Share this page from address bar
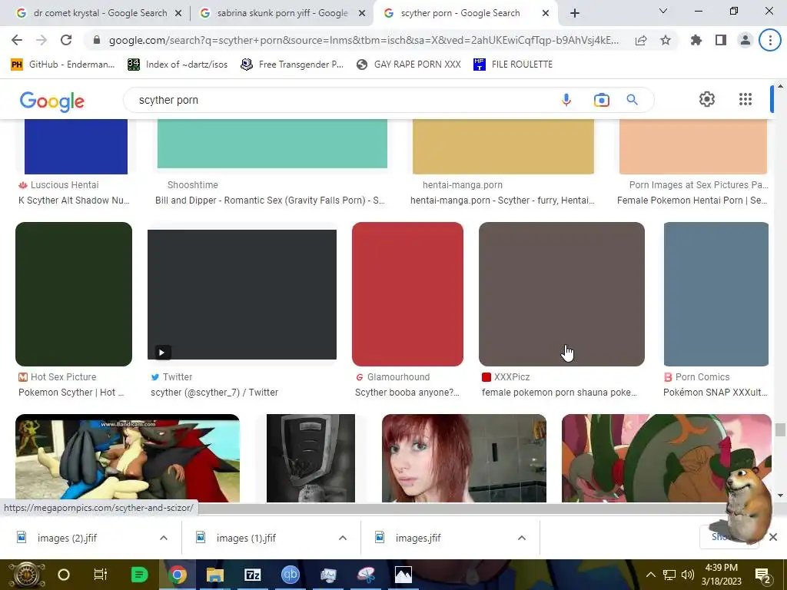Image resolution: width=787 pixels, height=590 pixels. click(641, 40)
